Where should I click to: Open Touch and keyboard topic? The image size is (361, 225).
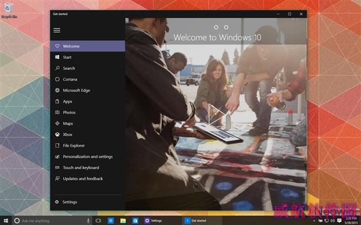87,168
